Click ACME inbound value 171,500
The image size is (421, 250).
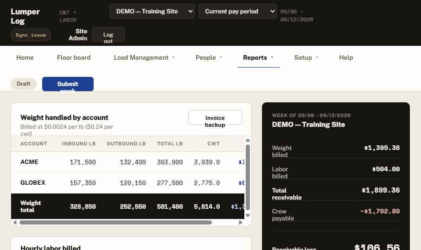(x=83, y=162)
